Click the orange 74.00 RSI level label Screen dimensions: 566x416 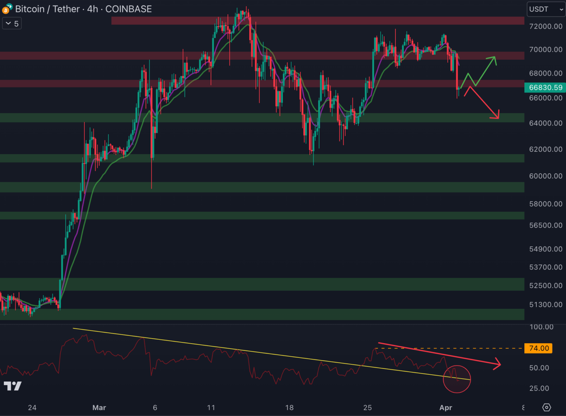[x=539, y=348]
